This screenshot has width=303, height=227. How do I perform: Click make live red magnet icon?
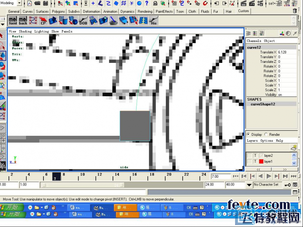click(x=205, y=3)
